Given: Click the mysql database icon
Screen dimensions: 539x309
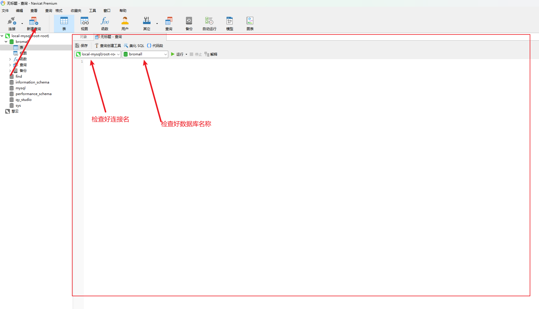Looking at the screenshot, I should [x=12, y=88].
